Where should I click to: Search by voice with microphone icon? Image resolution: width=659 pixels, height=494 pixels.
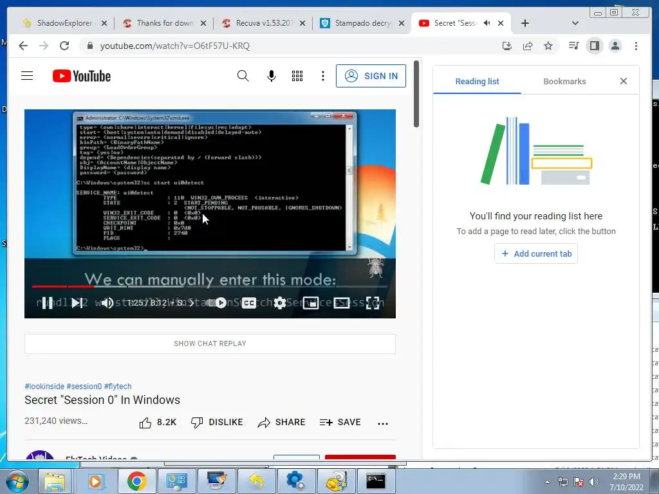pos(272,76)
